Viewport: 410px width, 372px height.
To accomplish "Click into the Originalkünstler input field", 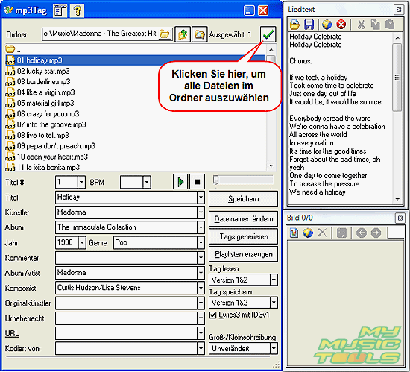I will tap(126, 303).
